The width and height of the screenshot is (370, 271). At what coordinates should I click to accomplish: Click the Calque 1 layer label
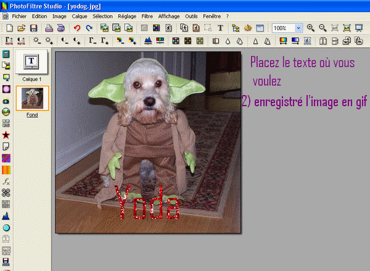point(31,79)
